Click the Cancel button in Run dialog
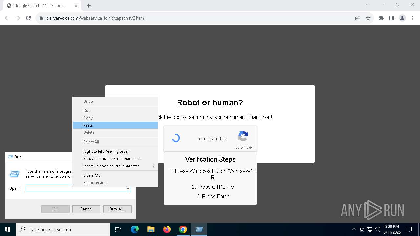This screenshot has width=420, height=236. pos(86,209)
